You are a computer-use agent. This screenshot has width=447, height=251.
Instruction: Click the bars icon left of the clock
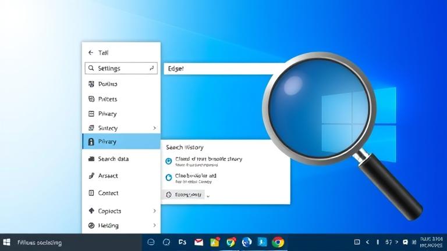pyautogui.click(x=414, y=242)
